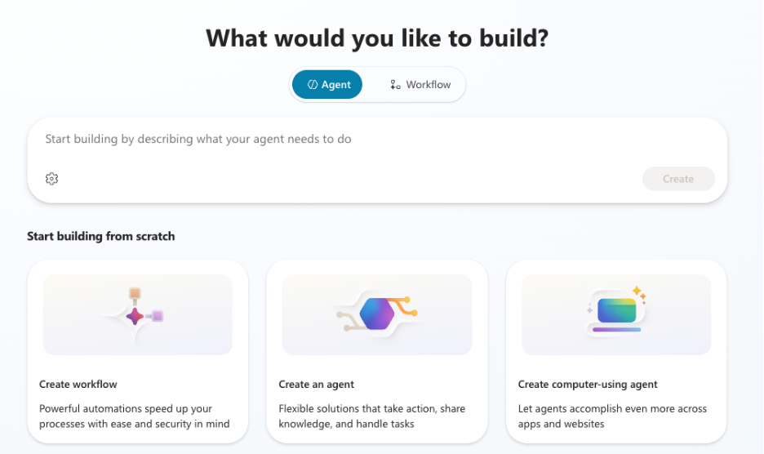Switch to the Workflow mode tab

(420, 85)
